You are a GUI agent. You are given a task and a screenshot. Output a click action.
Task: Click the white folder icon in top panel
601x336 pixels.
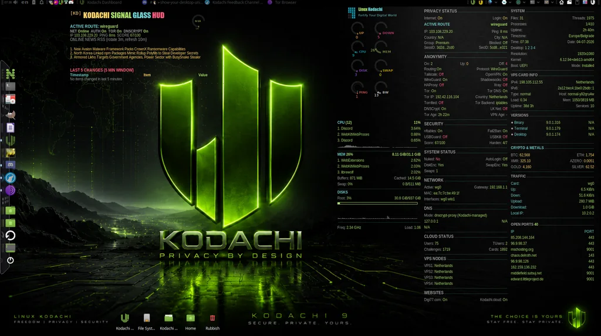pos(569,2)
